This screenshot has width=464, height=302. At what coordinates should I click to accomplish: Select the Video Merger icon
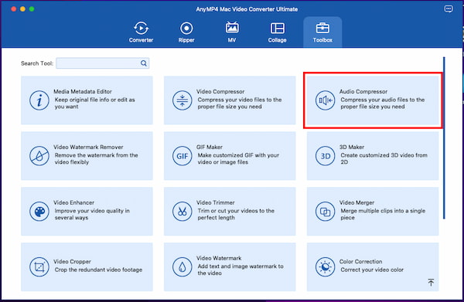pos(325,212)
